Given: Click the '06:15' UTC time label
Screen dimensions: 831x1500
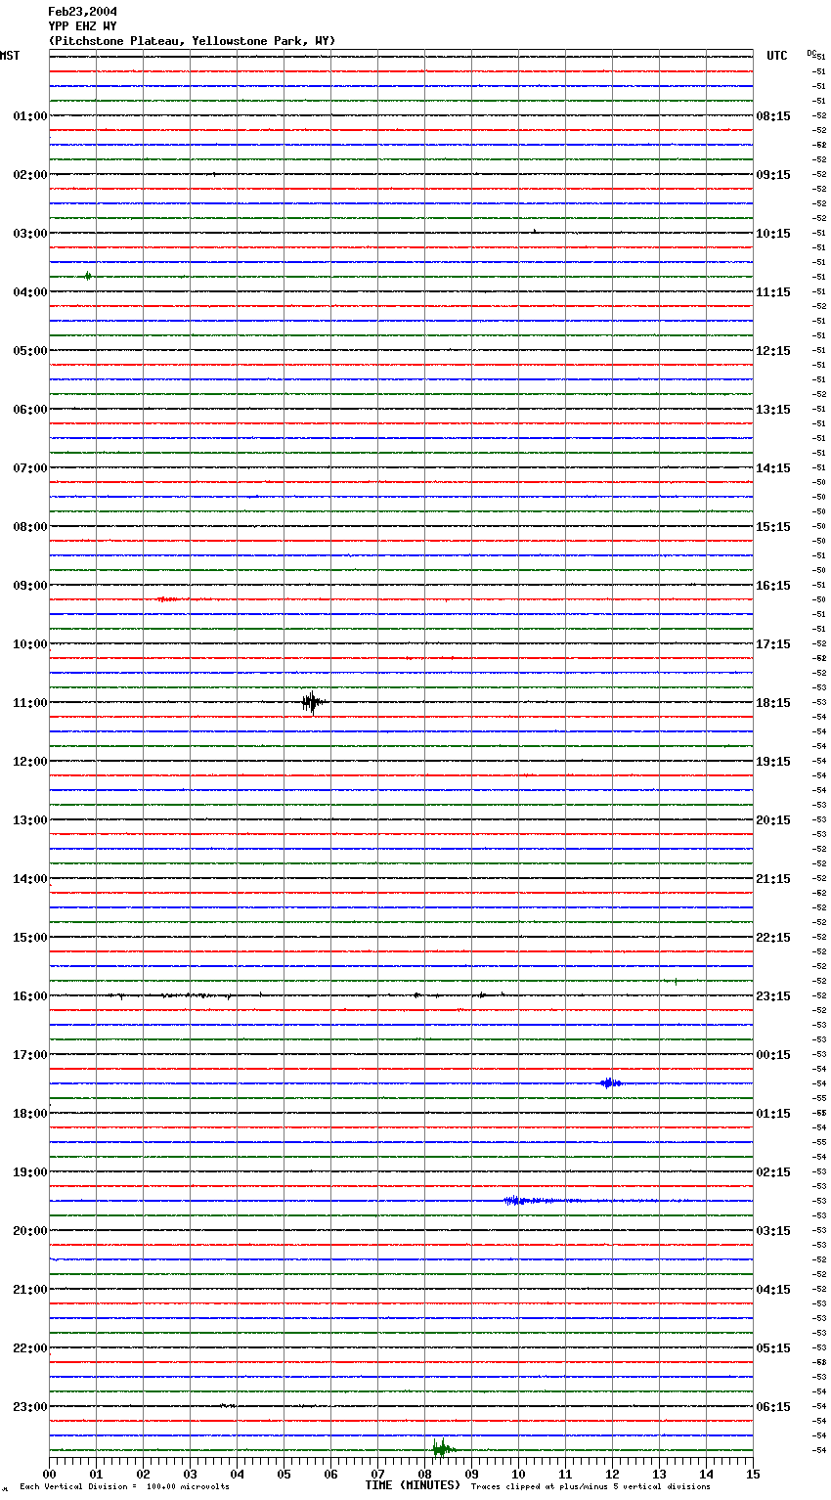Looking at the screenshot, I should point(773,1407).
